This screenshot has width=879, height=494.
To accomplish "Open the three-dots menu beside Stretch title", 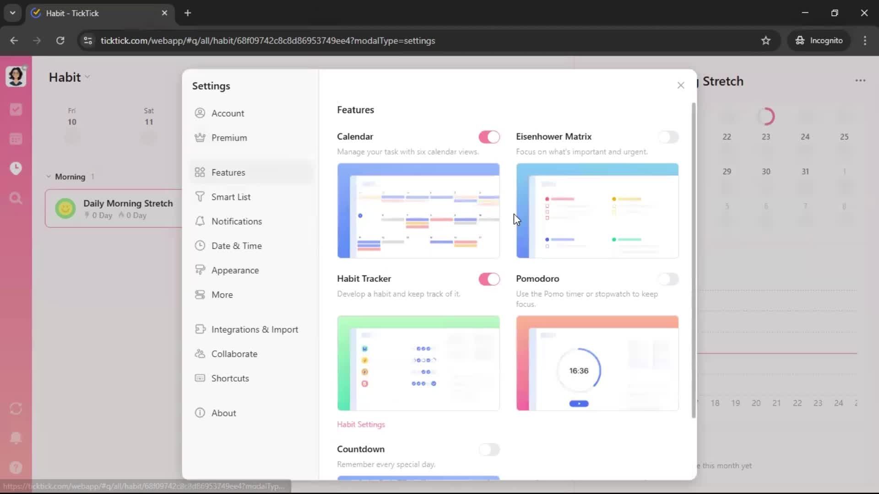I will (860, 81).
